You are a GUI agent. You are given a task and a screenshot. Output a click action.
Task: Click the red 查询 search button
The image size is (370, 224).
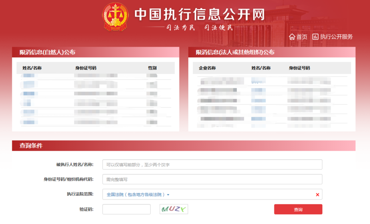[x=298, y=209]
